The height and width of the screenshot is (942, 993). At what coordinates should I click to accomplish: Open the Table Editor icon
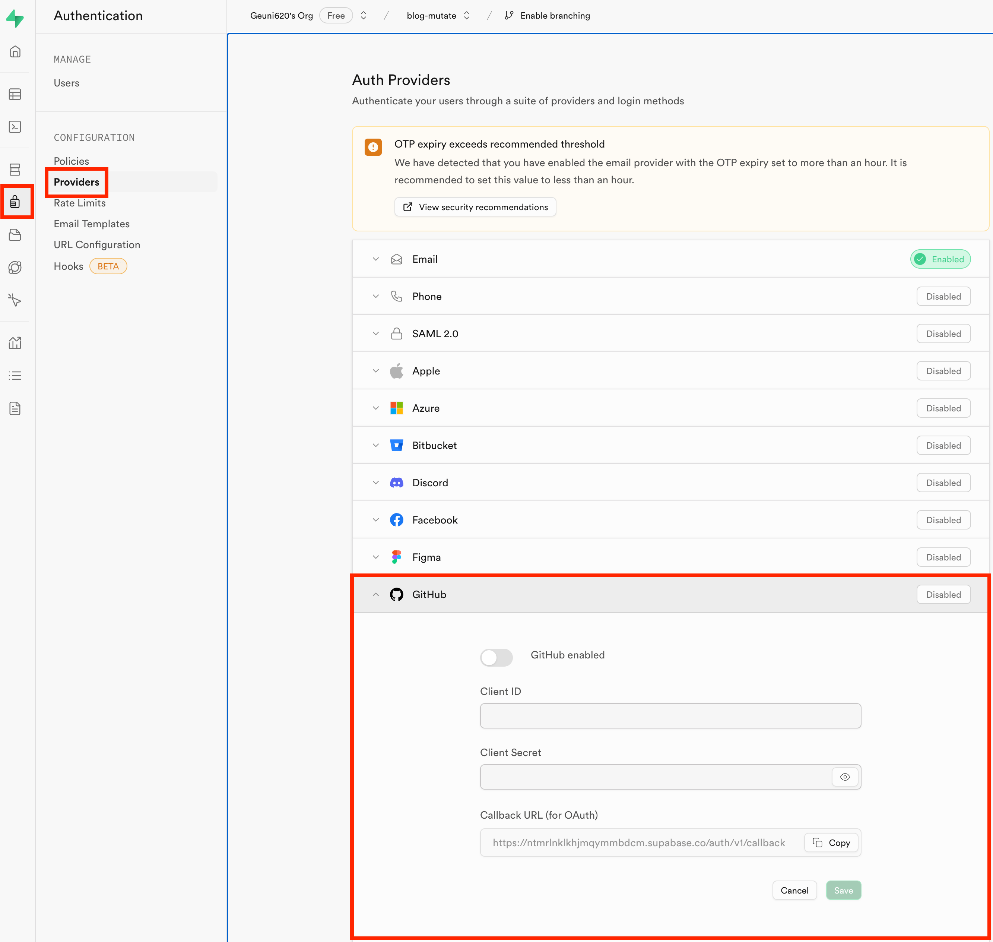point(15,94)
